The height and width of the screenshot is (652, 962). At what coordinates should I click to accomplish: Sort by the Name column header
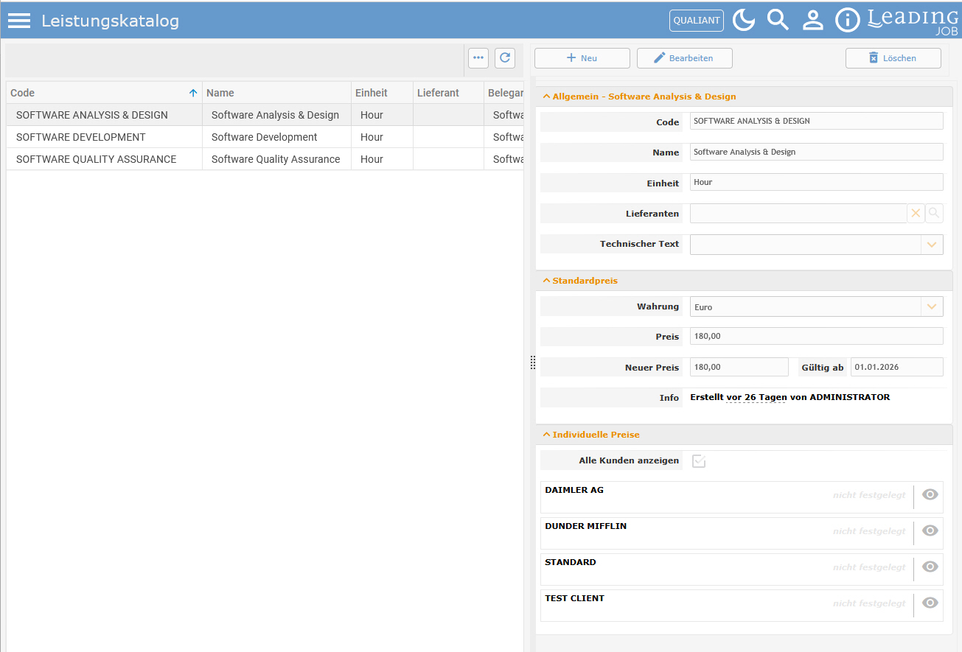click(x=276, y=93)
